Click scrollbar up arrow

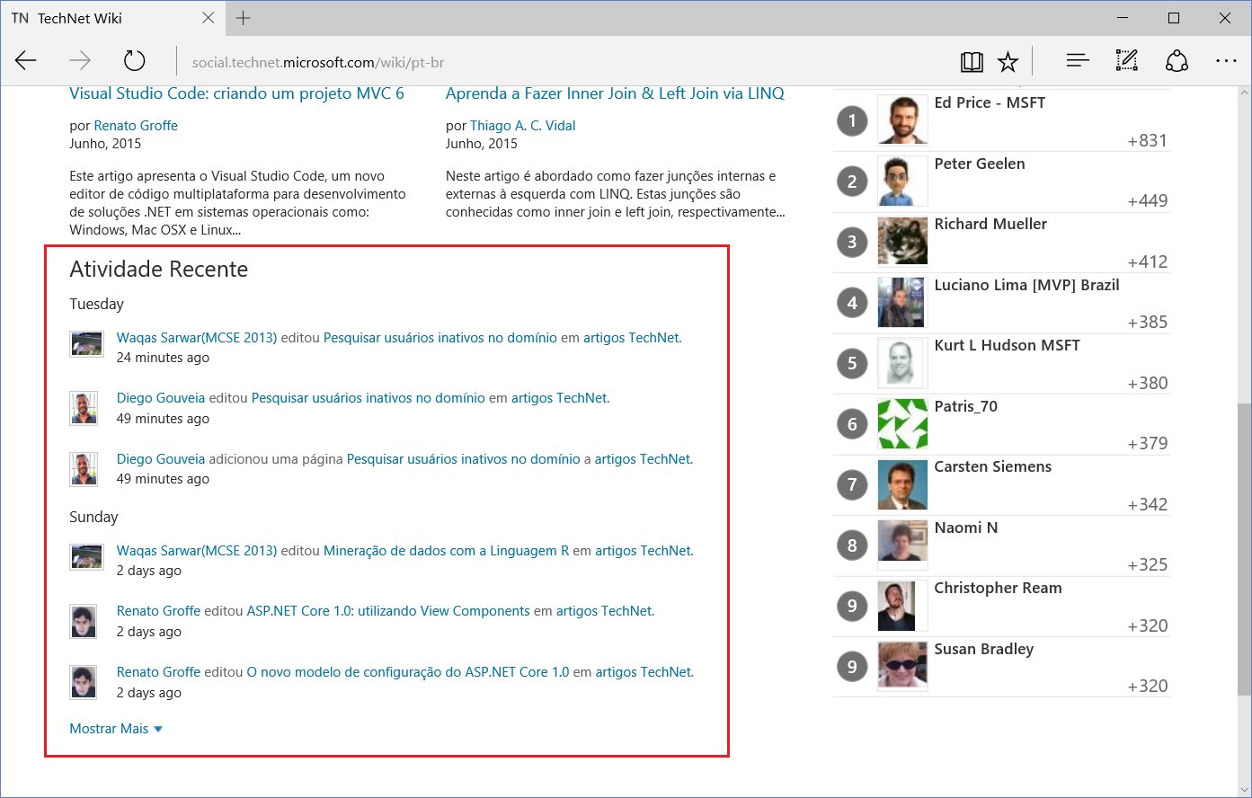[1244, 93]
